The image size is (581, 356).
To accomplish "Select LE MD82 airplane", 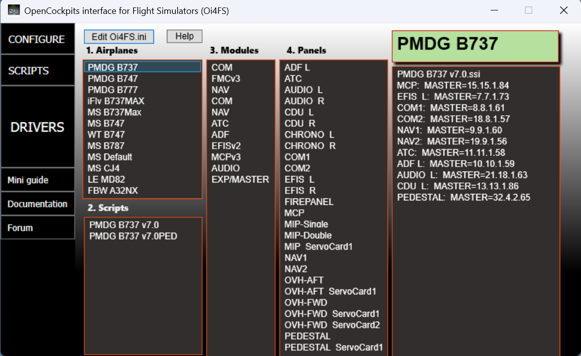I will coord(106,179).
